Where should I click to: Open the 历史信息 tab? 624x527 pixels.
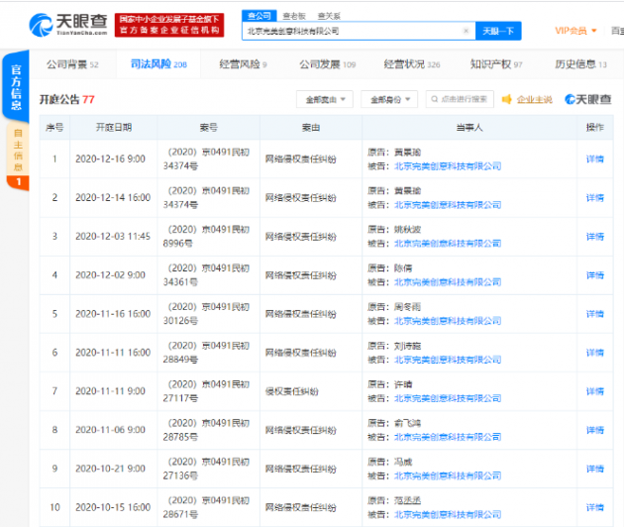[580, 64]
